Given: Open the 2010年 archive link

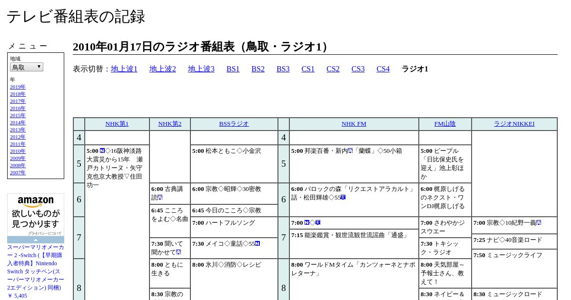Looking at the screenshot, I should [x=18, y=151].
